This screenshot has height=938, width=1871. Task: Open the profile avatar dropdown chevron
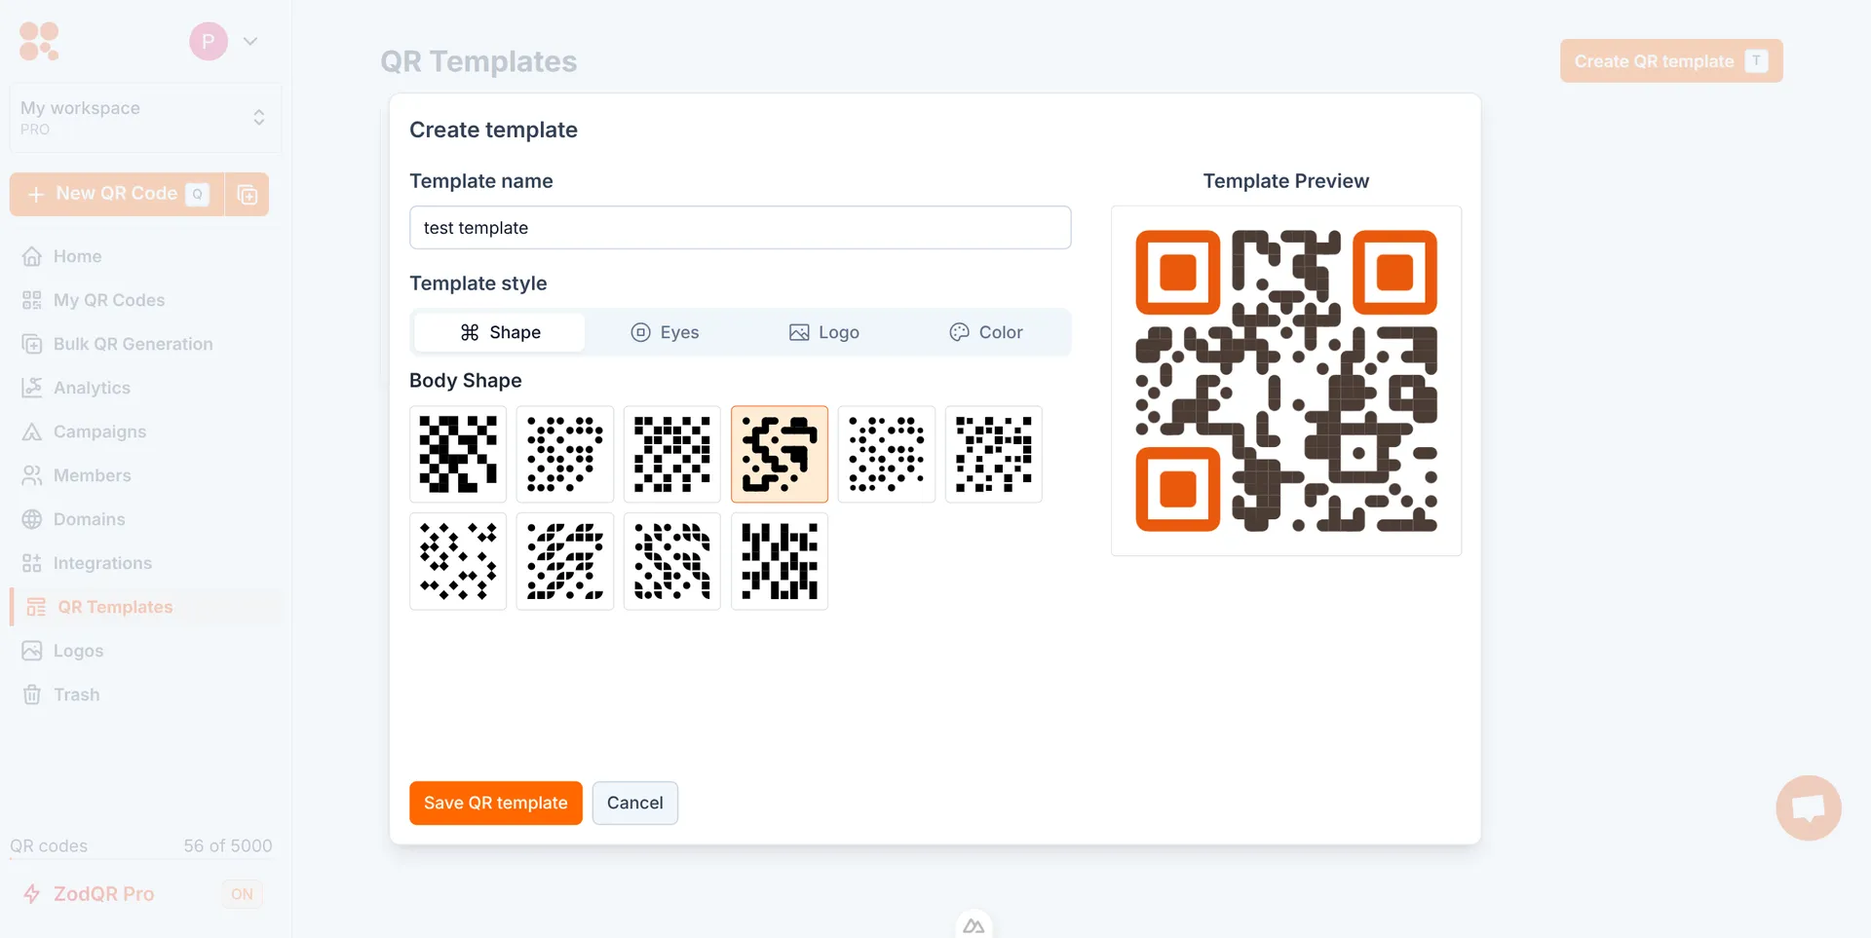click(x=250, y=41)
